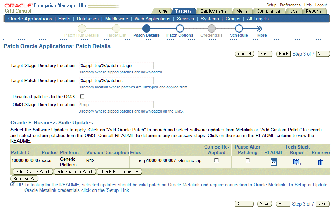
Task: Enable "Pause After Patching" for the patch
Action: pyautogui.click(x=248, y=160)
